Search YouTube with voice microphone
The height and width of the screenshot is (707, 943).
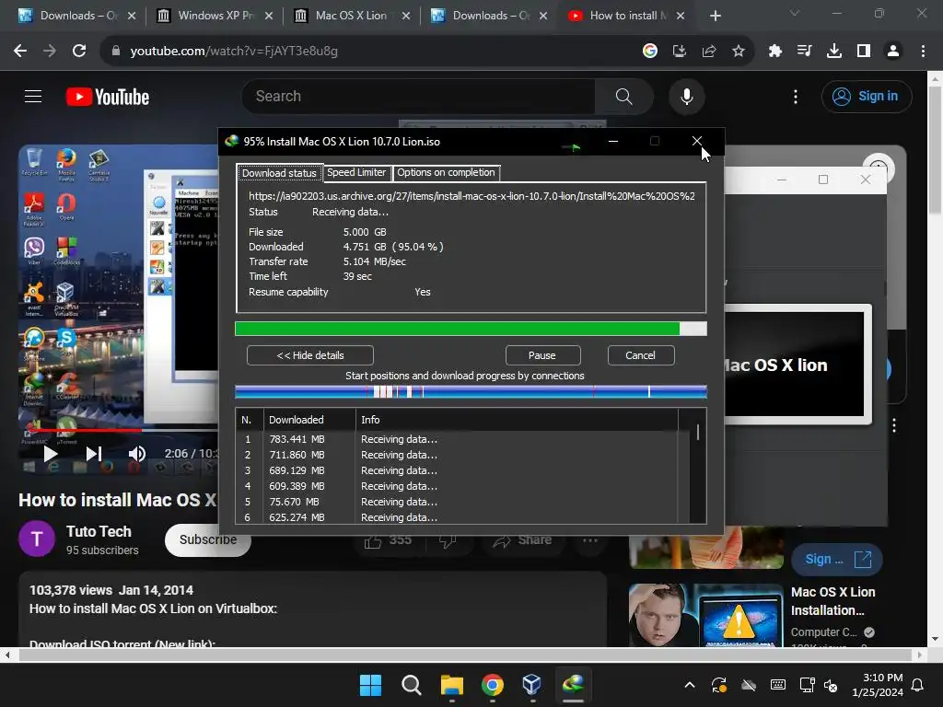coord(686,96)
